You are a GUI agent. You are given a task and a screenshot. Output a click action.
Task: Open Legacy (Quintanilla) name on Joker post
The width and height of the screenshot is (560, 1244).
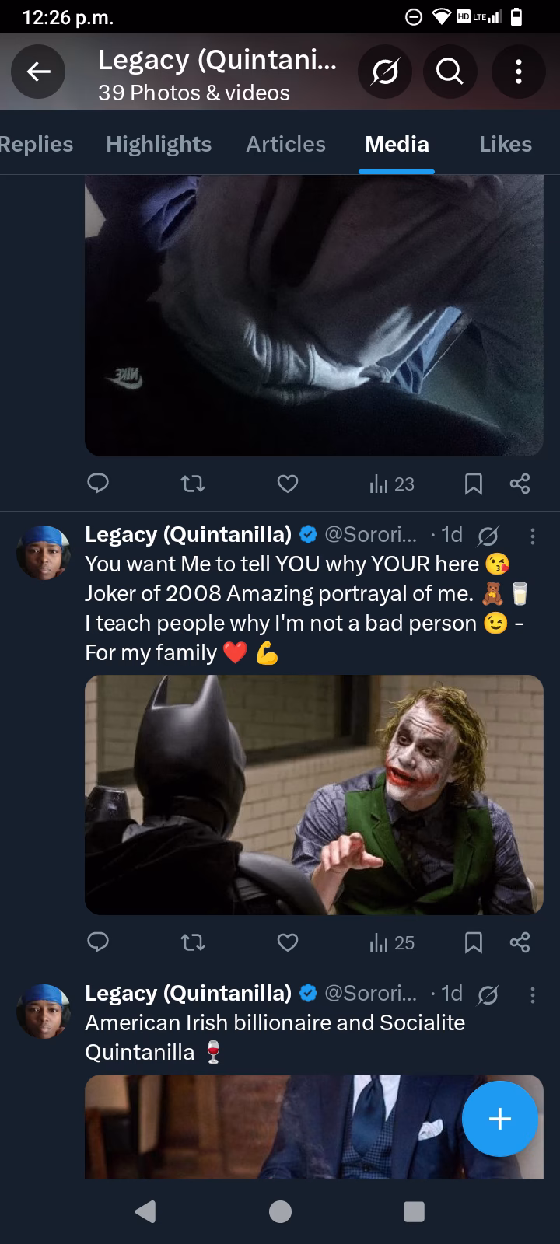click(187, 534)
